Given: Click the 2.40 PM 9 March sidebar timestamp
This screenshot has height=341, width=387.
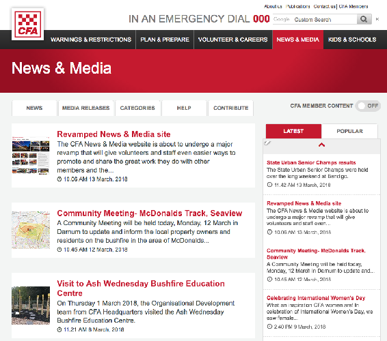Looking at the screenshot, I should point(297,327).
